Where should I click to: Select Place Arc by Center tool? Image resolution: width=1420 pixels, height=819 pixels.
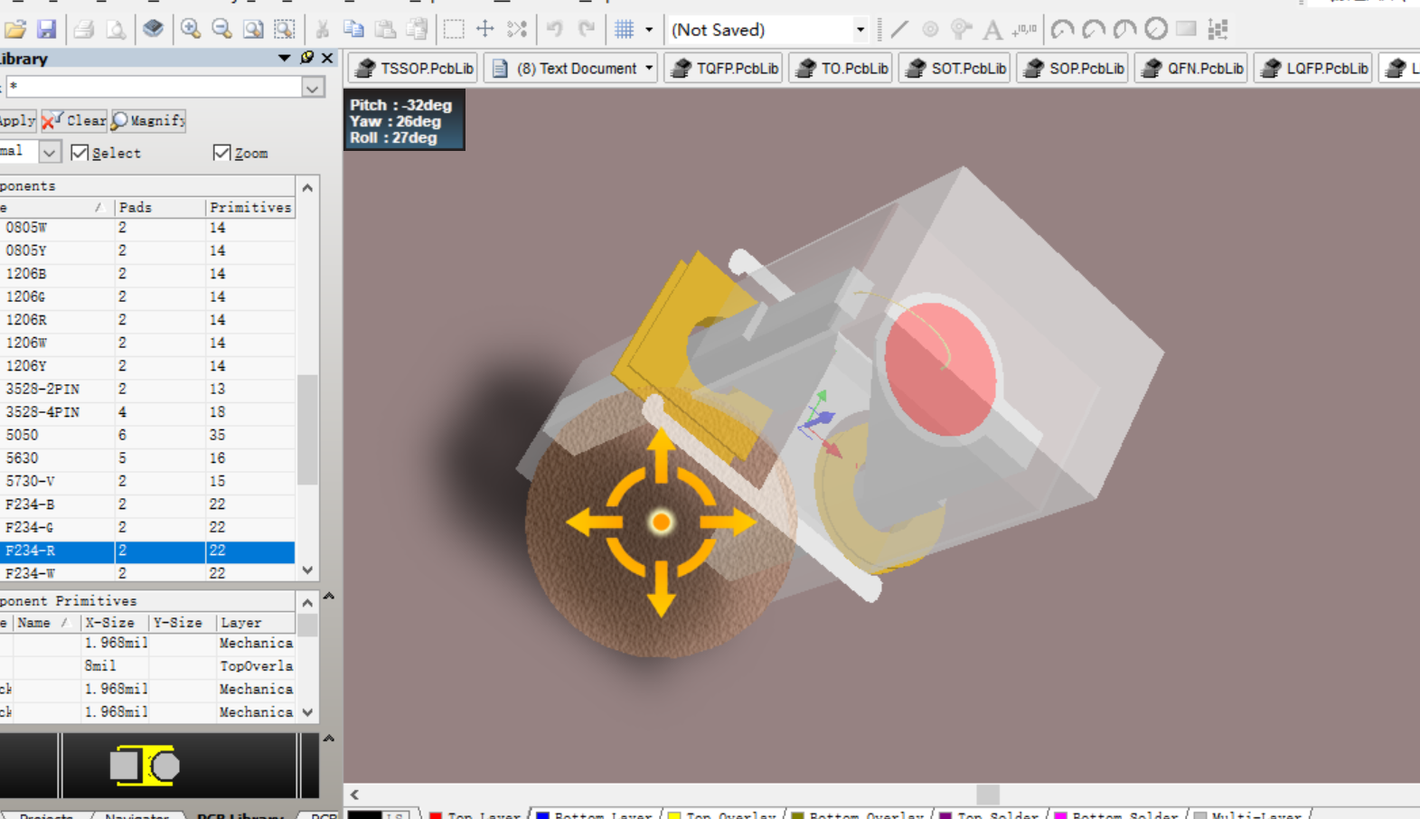point(1062,30)
